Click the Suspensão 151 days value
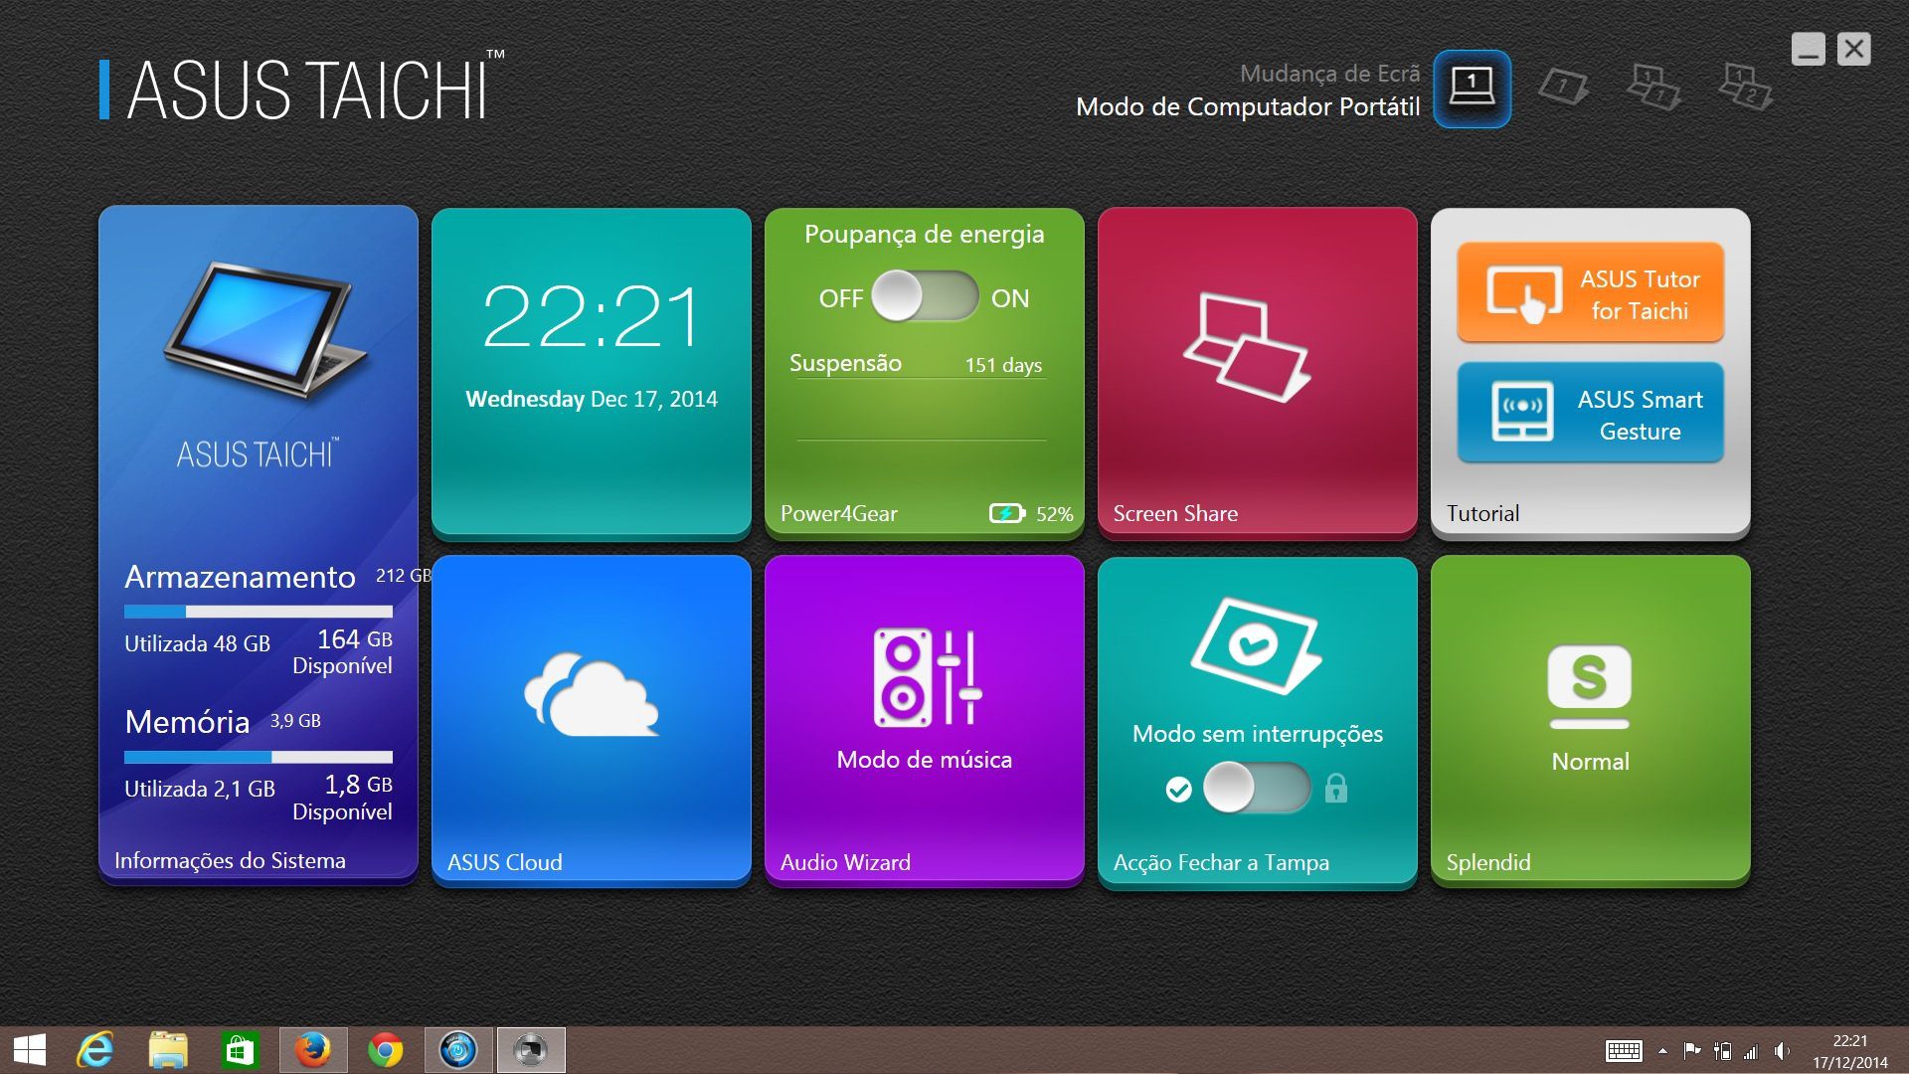Viewport: 1909px width, 1074px height. (x=1003, y=365)
